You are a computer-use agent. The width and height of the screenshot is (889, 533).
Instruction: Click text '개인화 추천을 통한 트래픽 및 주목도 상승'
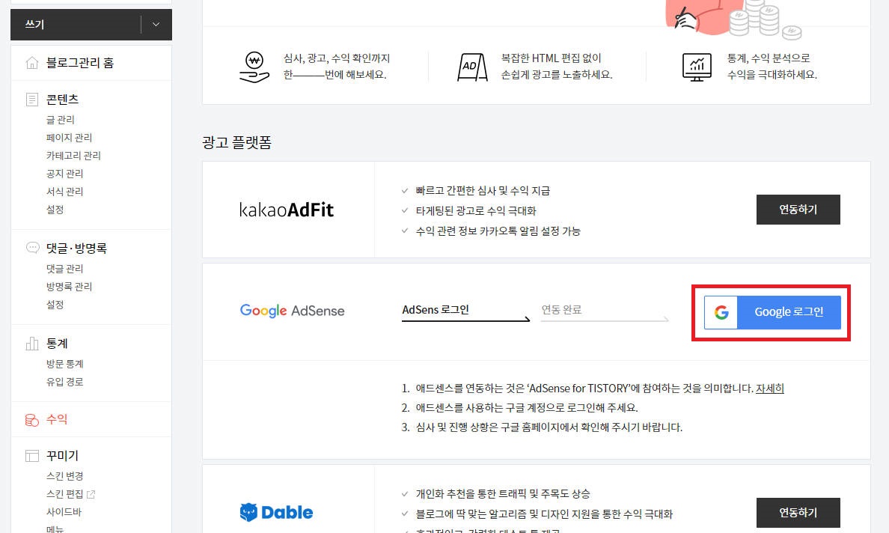click(x=503, y=494)
